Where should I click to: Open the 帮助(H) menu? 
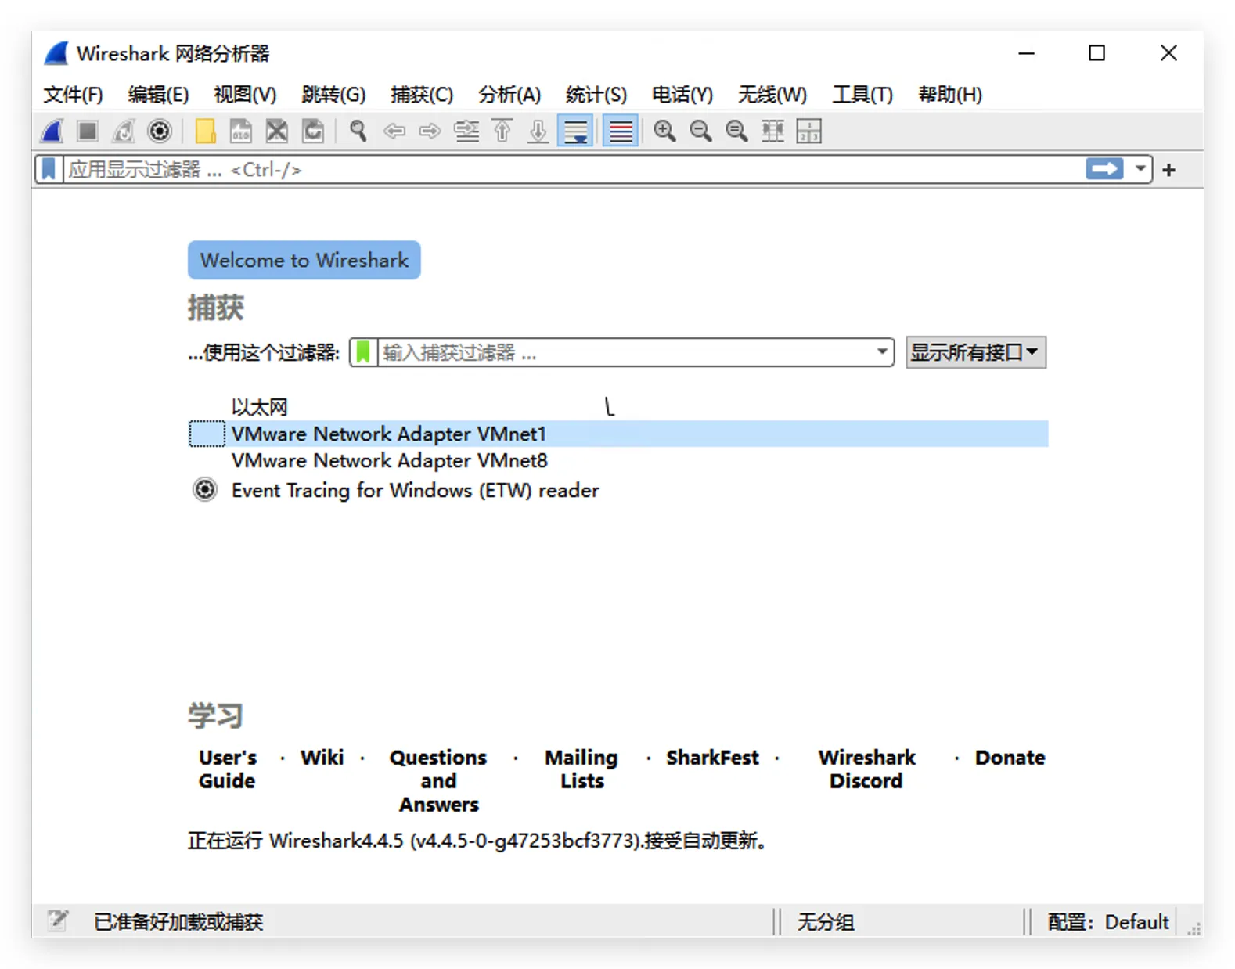pos(950,95)
